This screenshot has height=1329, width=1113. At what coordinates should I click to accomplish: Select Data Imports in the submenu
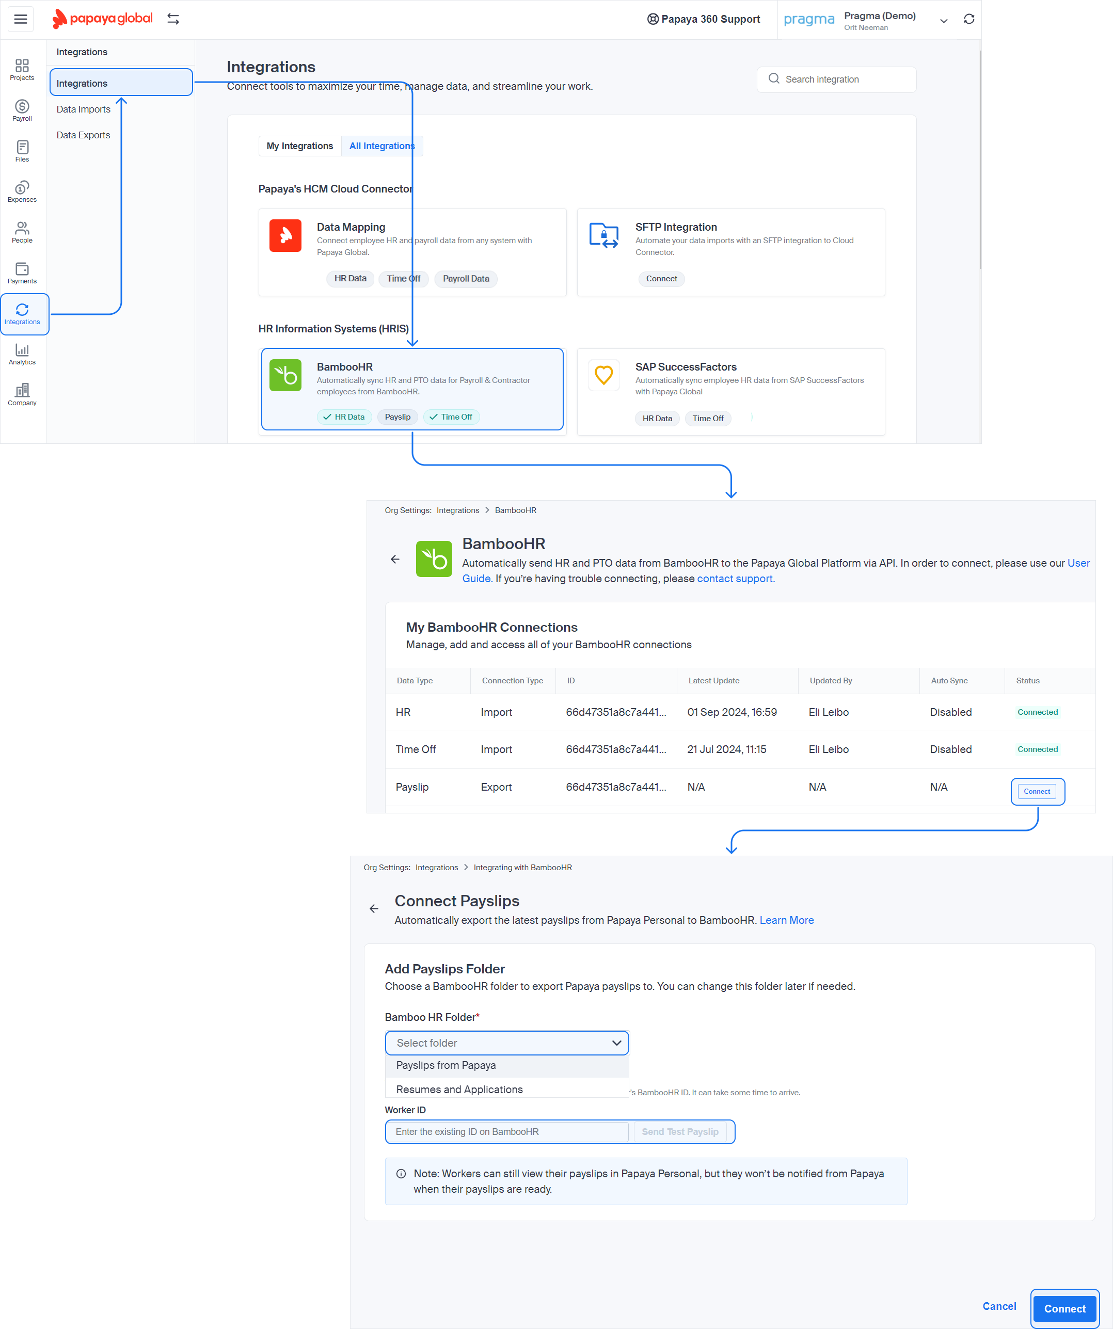(83, 109)
